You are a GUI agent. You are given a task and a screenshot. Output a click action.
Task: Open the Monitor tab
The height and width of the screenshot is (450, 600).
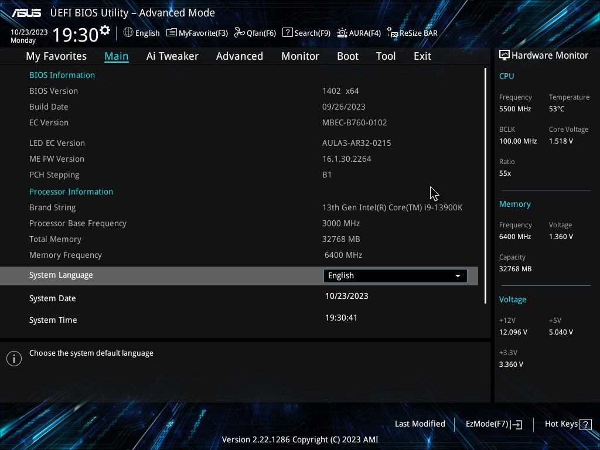[x=301, y=56]
